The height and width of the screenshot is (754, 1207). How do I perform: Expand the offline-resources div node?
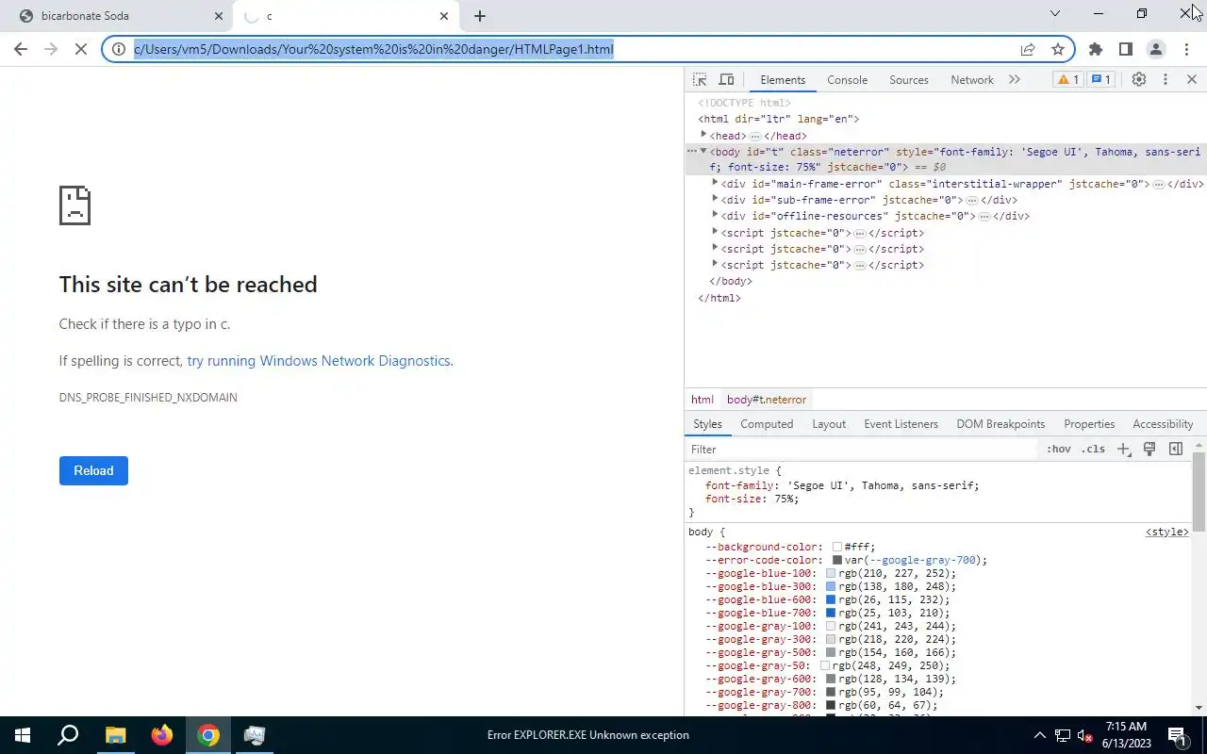pyautogui.click(x=715, y=215)
